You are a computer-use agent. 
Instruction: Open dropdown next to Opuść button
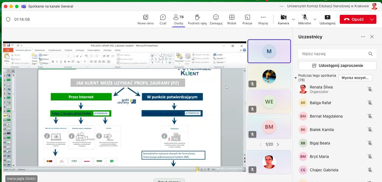pyautogui.click(x=372, y=19)
